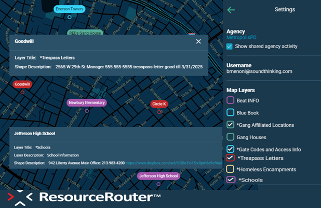Viewport: 321px width, 208px height.
Task: Click the Goodwill shape description text
Action: tap(129, 67)
